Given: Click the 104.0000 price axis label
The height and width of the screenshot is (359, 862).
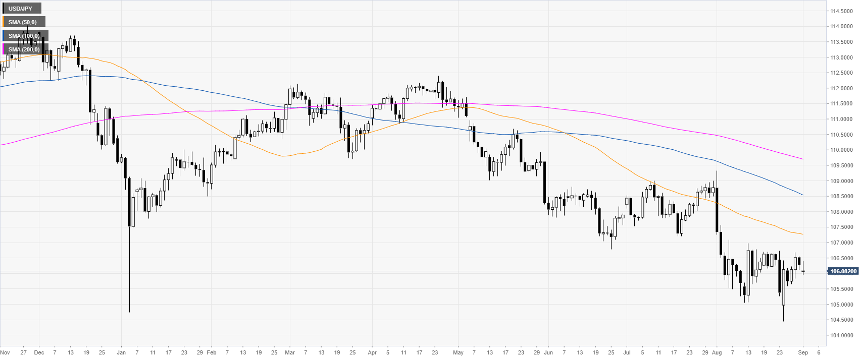Looking at the screenshot, I should point(842,335).
